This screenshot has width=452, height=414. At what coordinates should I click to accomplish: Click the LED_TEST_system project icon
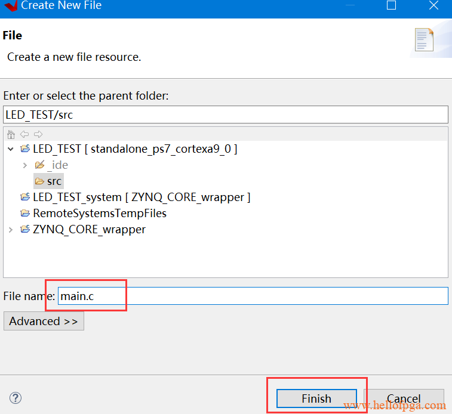pos(25,197)
